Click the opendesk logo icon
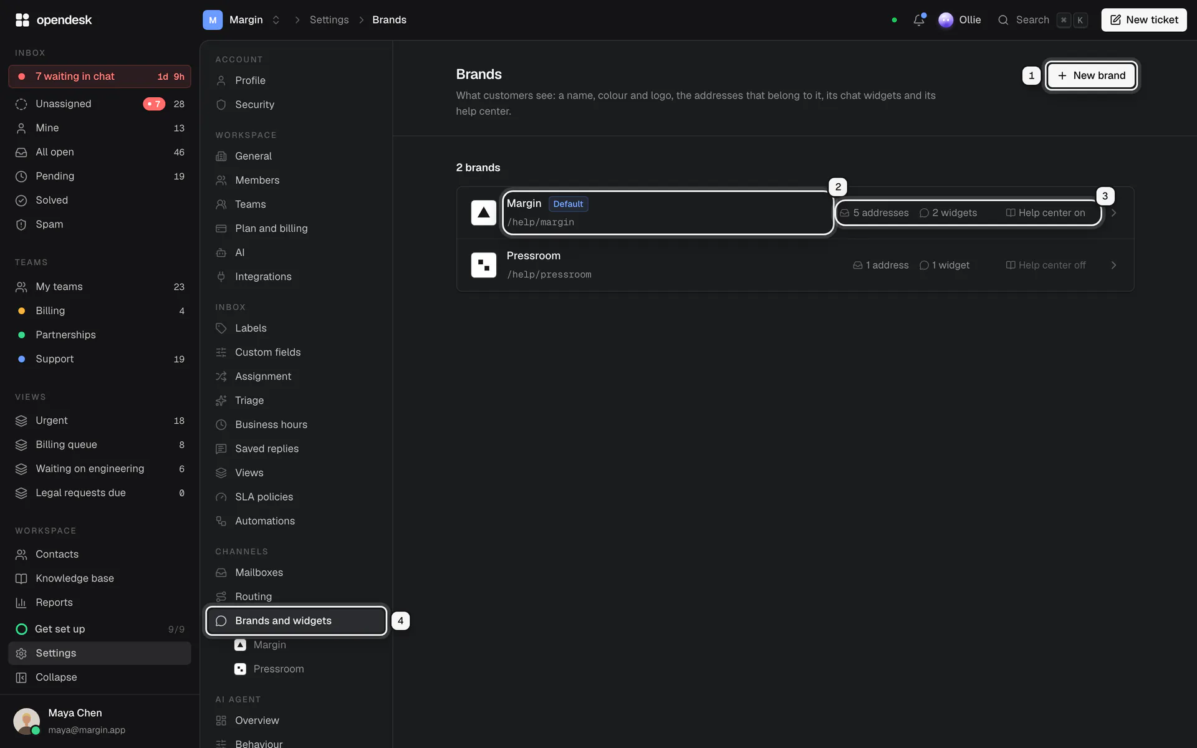Viewport: 1197px width, 748px height. [x=22, y=20]
